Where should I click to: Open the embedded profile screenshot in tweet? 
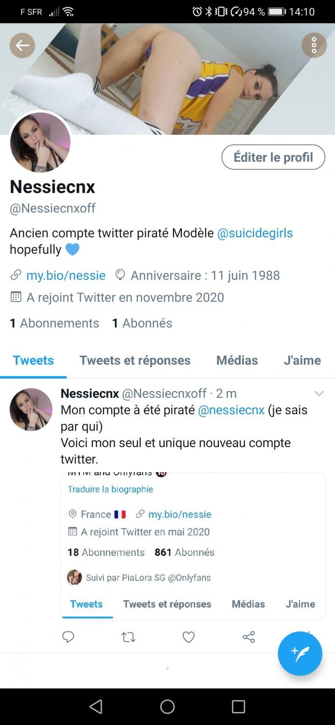(192, 546)
